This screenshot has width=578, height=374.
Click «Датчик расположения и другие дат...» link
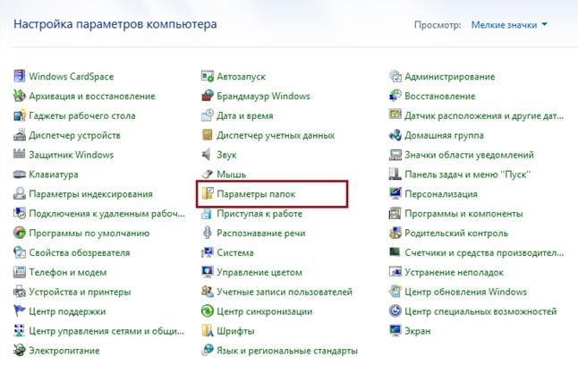point(484,115)
